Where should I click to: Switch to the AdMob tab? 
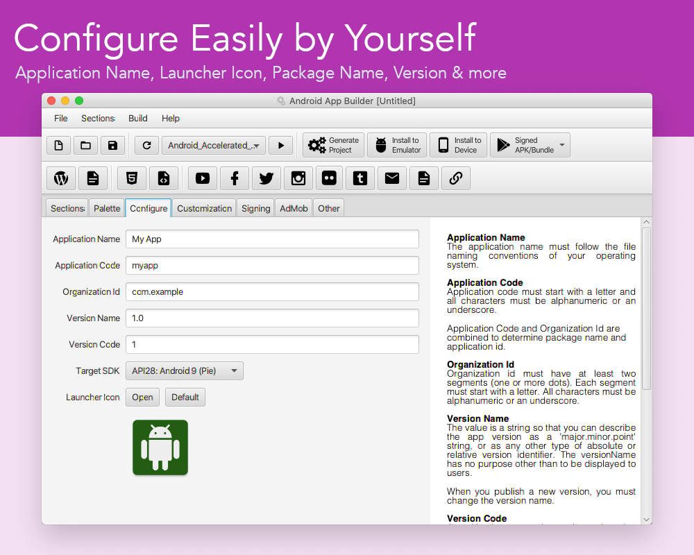click(294, 208)
